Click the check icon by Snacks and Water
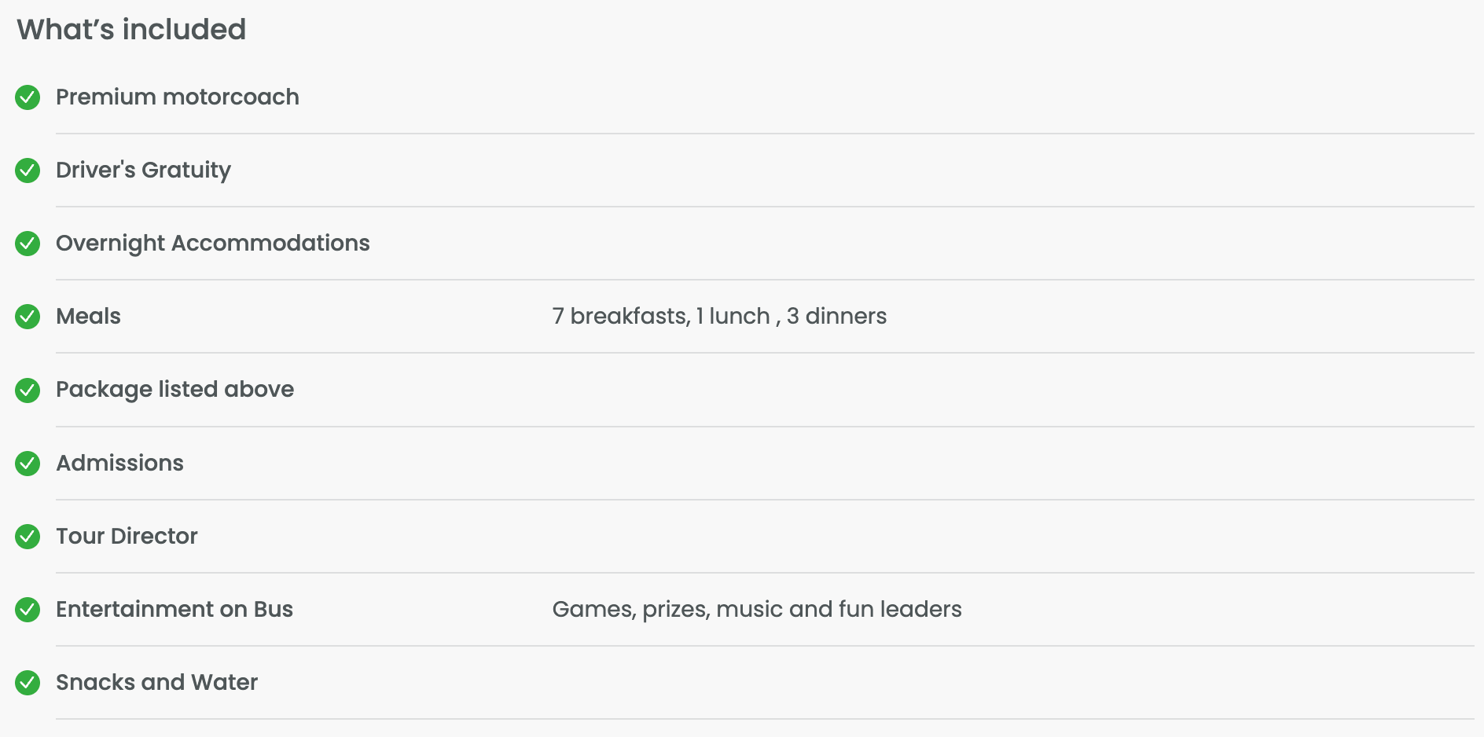This screenshot has height=737, width=1484. click(28, 683)
